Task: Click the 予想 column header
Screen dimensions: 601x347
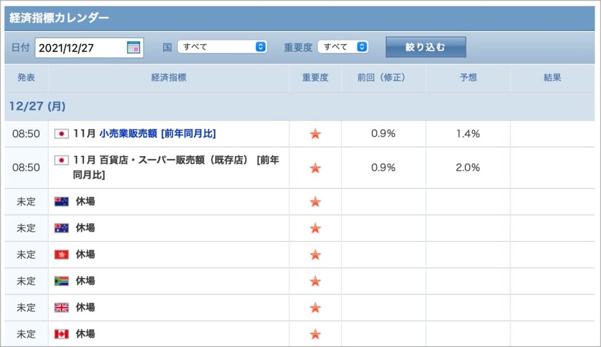Action: click(x=468, y=77)
